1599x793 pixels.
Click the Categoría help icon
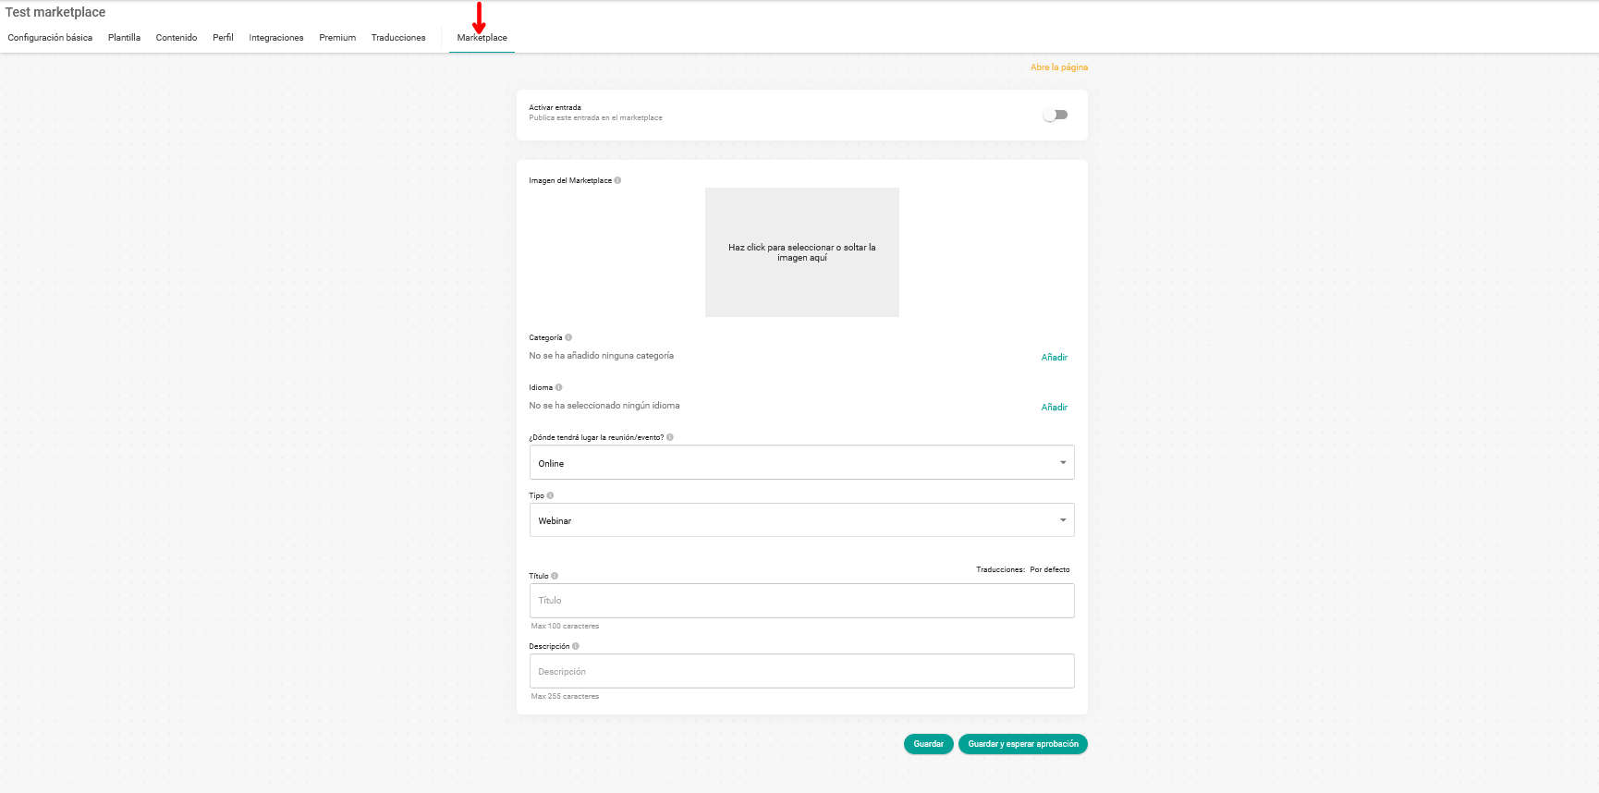point(568,337)
